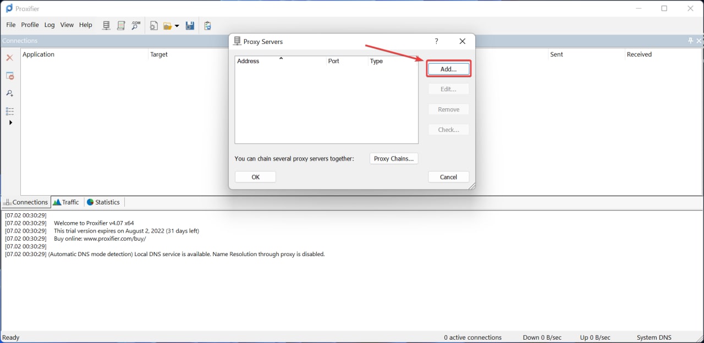This screenshot has height=343, width=704.
Task: Minimize the Proxifier window
Action: pyautogui.click(x=639, y=8)
